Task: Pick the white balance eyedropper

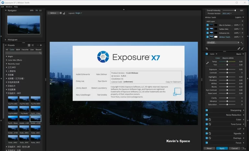Action: pyautogui.click(x=207, y=63)
